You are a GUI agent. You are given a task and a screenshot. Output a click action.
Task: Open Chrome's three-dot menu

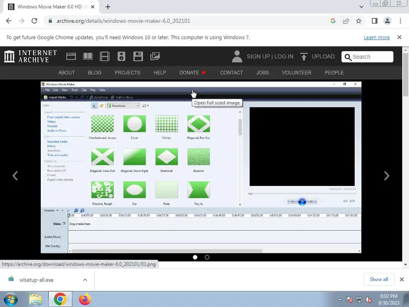tap(400, 21)
